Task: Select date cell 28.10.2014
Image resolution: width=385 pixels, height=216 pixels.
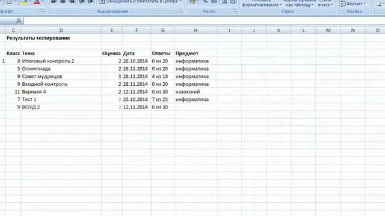Action: [x=137, y=61]
